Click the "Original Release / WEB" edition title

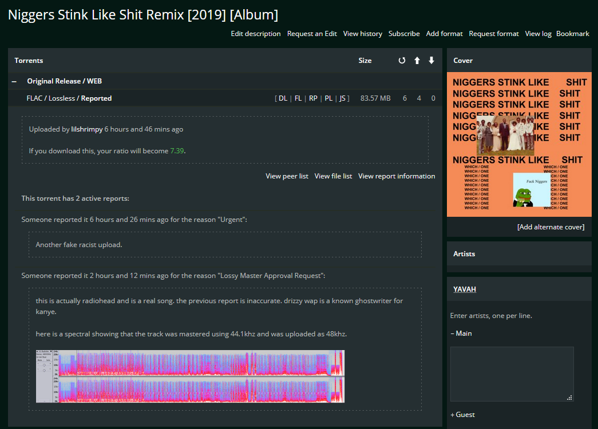pos(65,81)
